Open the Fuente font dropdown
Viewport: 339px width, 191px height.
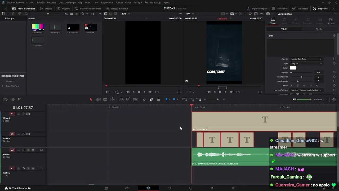pyautogui.click(x=306, y=59)
